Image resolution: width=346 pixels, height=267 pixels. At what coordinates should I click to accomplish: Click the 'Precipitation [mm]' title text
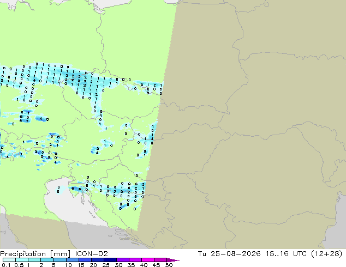click(x=35, y=254)
